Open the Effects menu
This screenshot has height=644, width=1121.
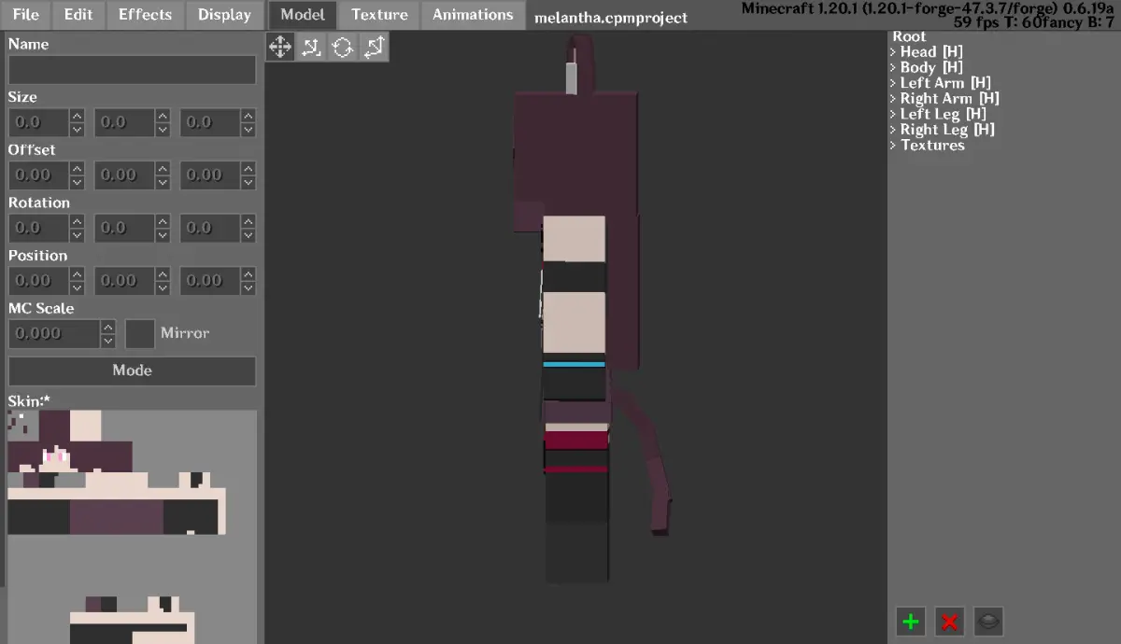tap(145, 15)
